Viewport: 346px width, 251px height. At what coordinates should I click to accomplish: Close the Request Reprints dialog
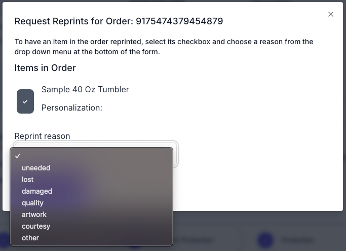coord(331,14)
